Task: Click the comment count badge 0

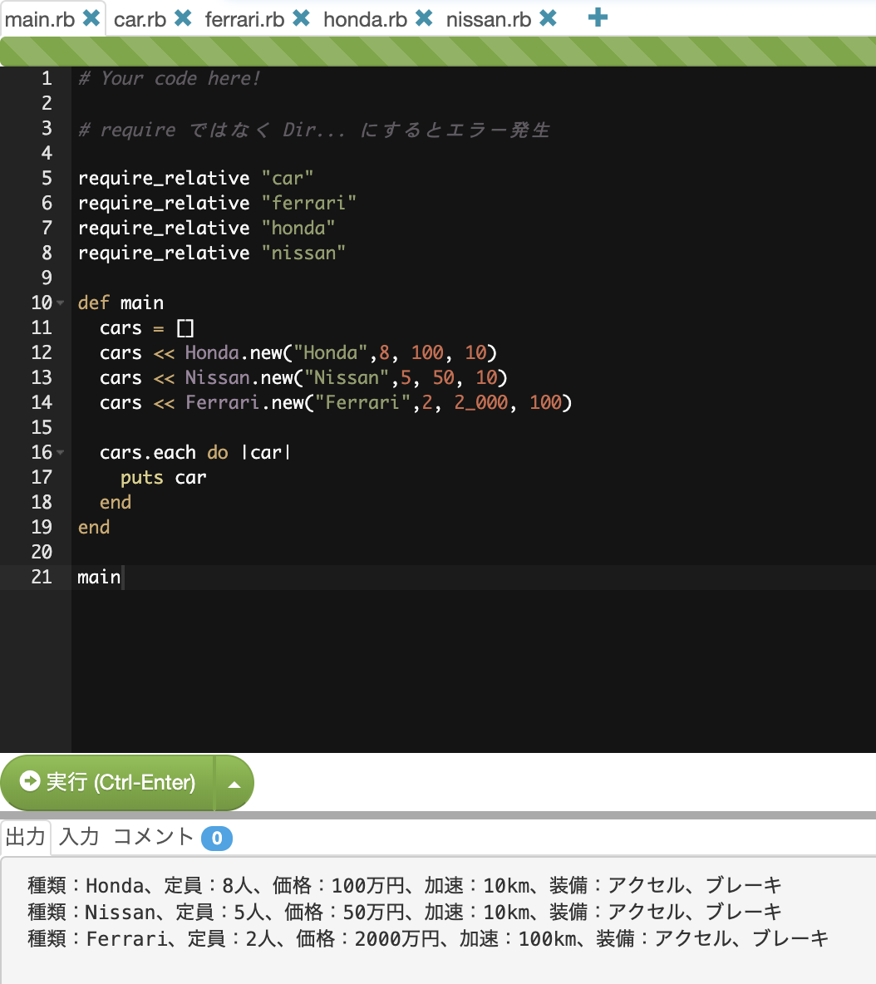Action: (x=216, y=838)
